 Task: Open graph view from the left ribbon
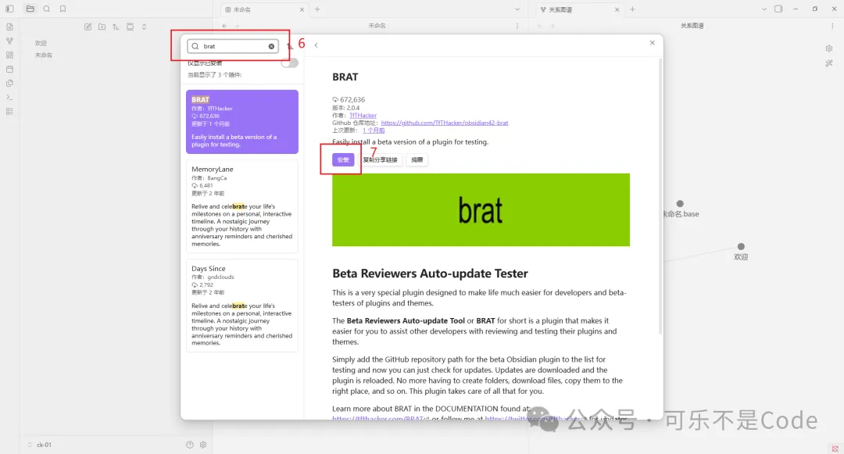coord(9,41)
